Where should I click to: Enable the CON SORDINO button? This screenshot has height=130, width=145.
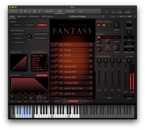click(41, 38)
